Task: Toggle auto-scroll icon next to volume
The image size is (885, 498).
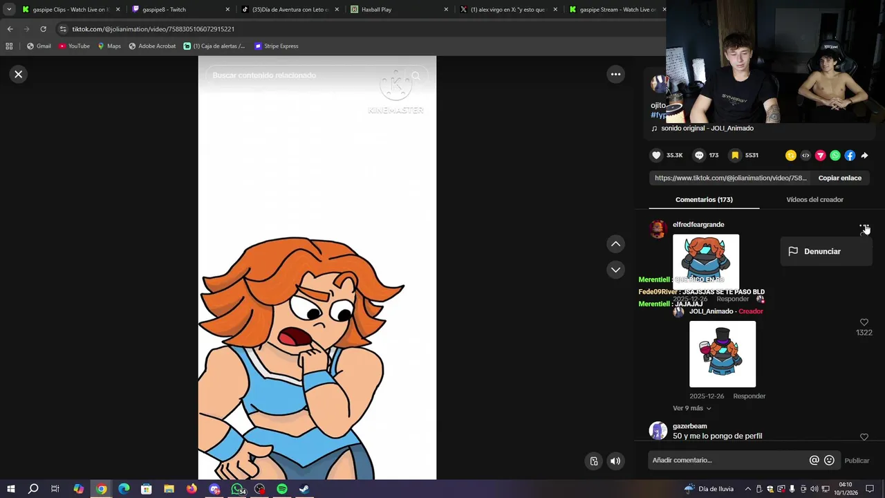Action: pyautogui.click(x=594, y=461)
